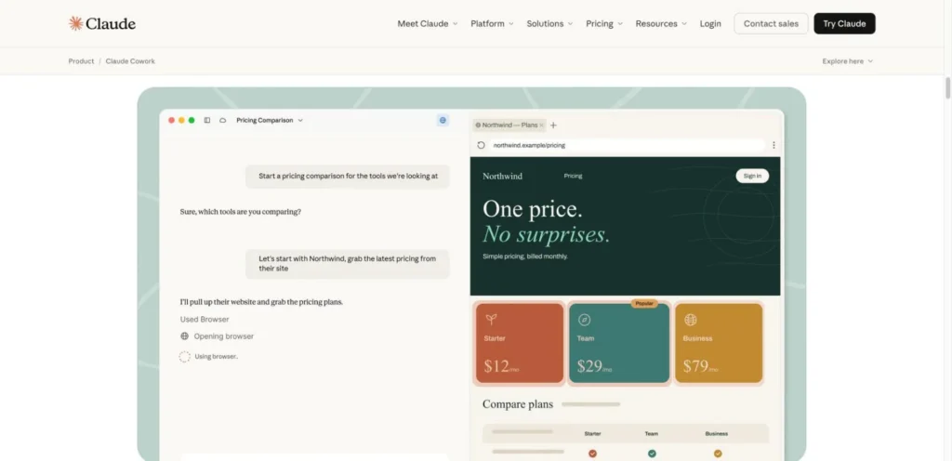This screenshot has height=461, width=952.
Task: Click the Northwind brand name
Action: (x=502, y=176)
